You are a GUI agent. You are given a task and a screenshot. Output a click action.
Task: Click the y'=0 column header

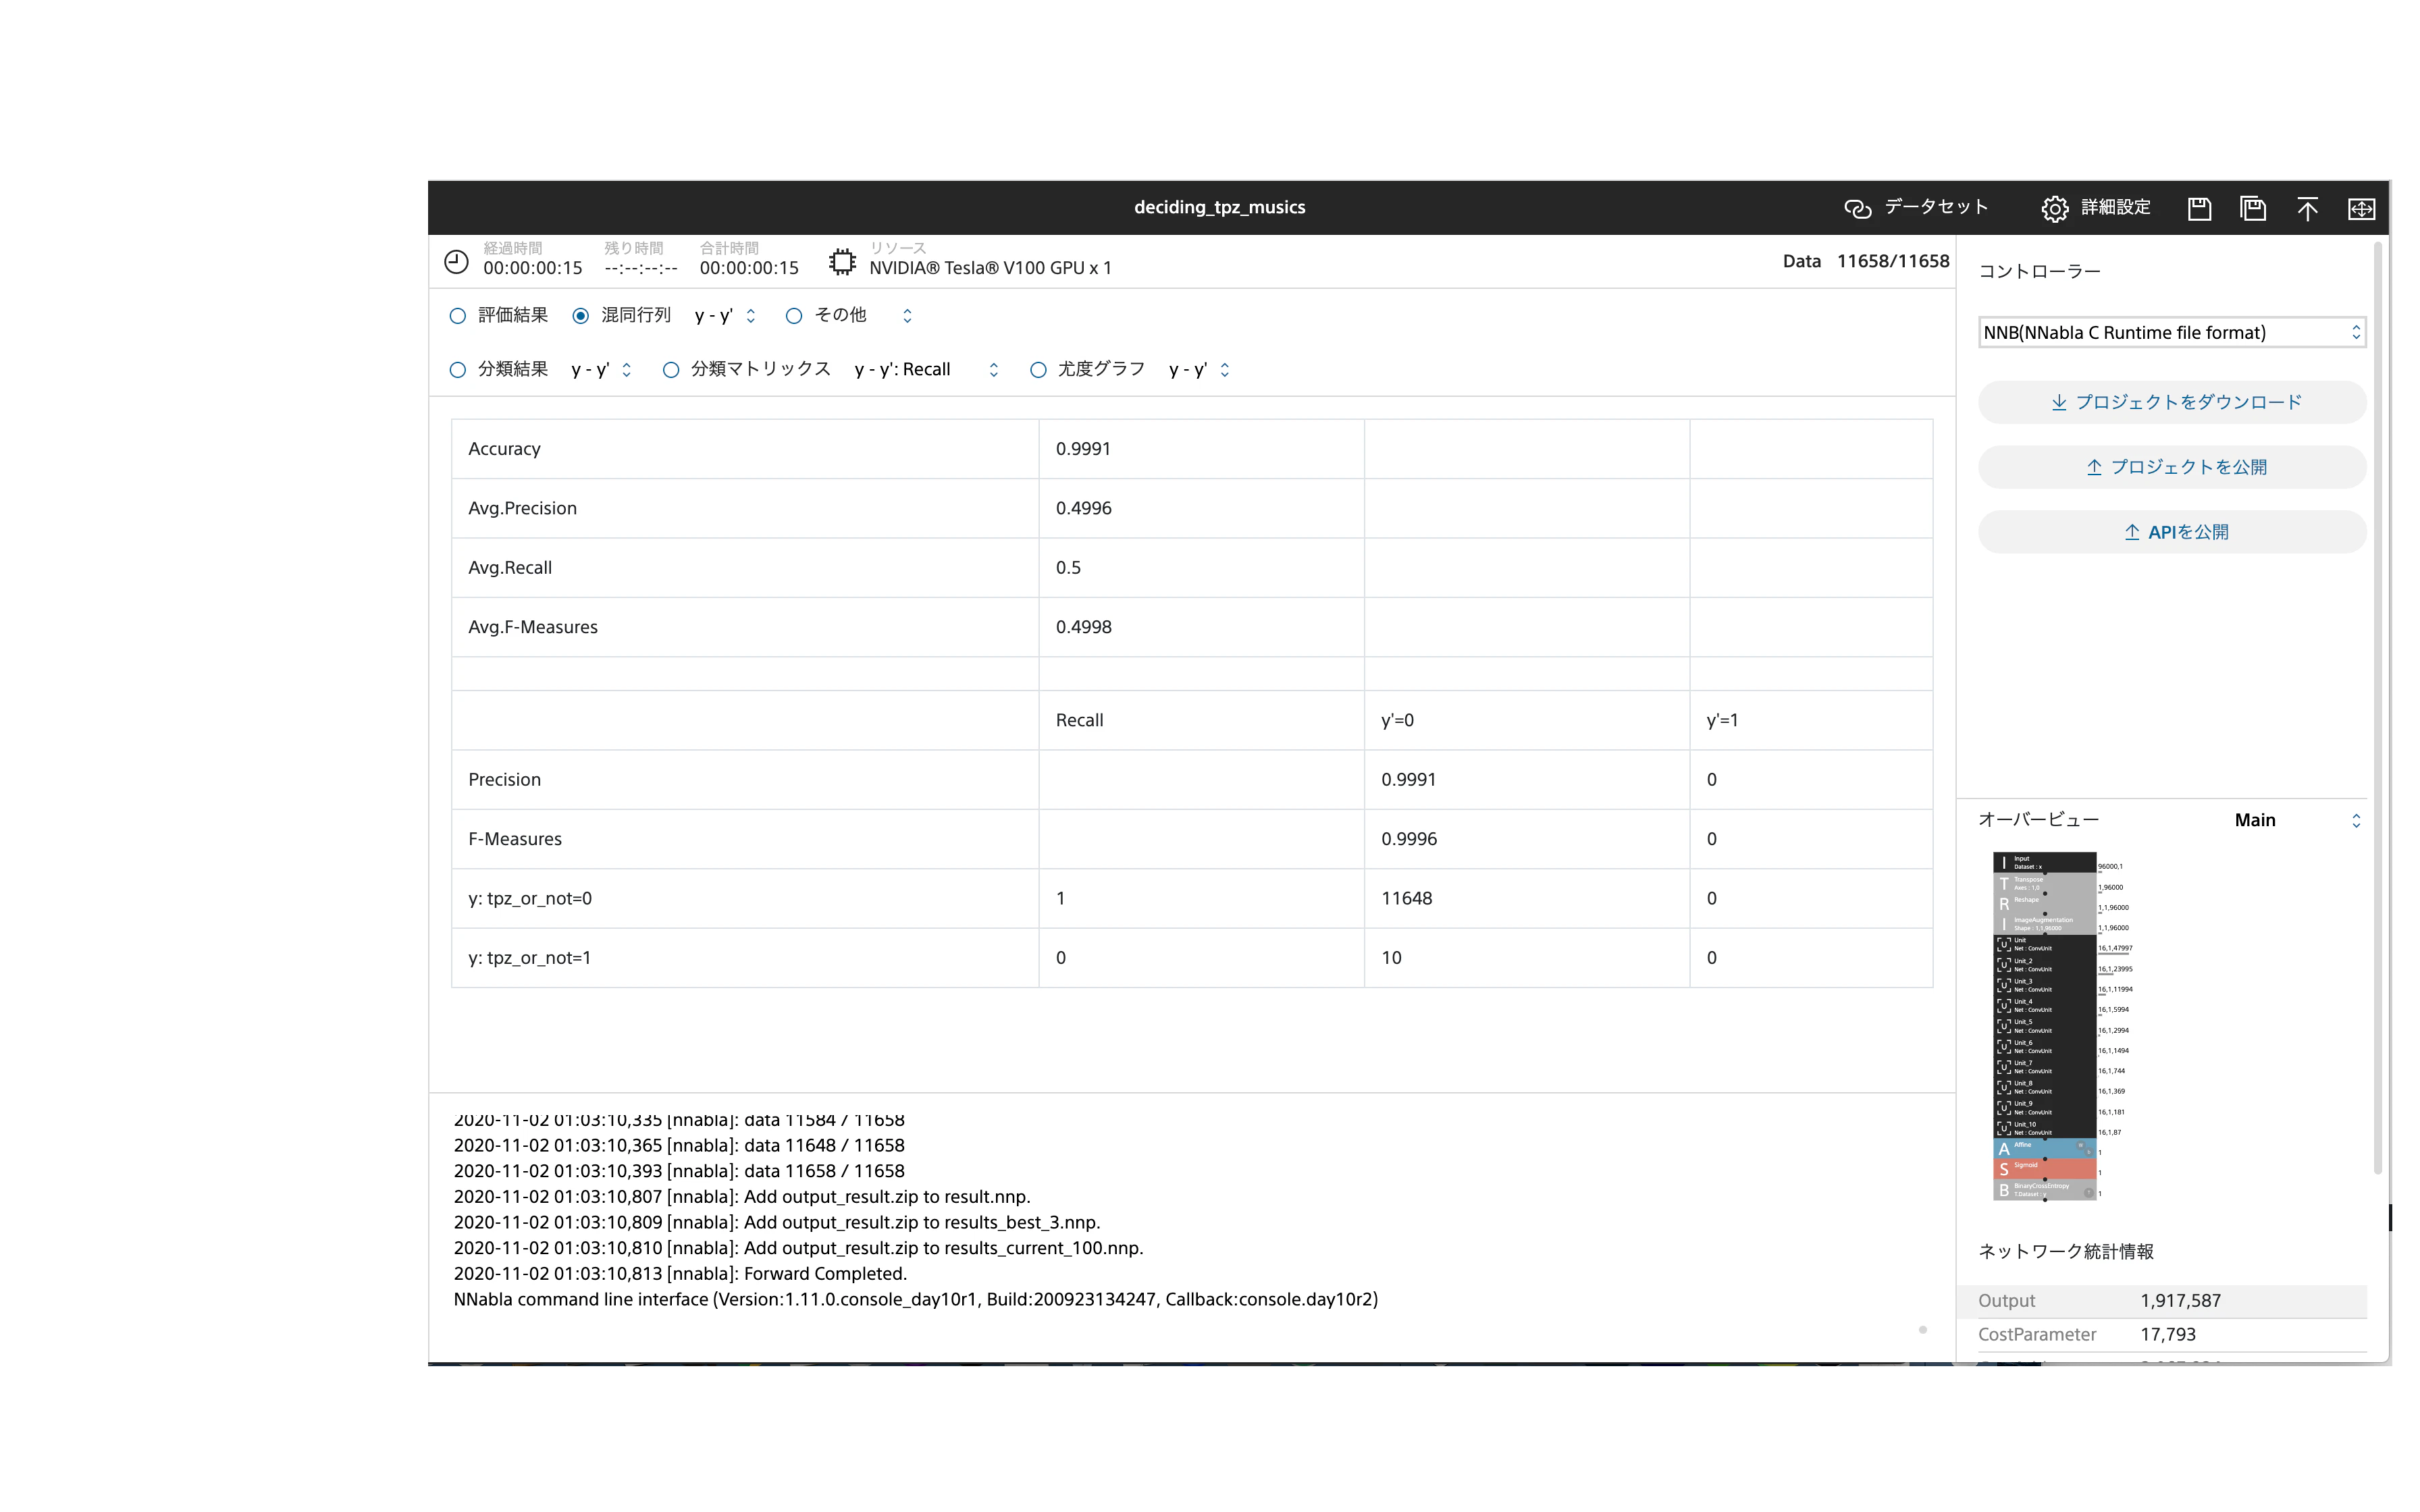pos(1397,720)
